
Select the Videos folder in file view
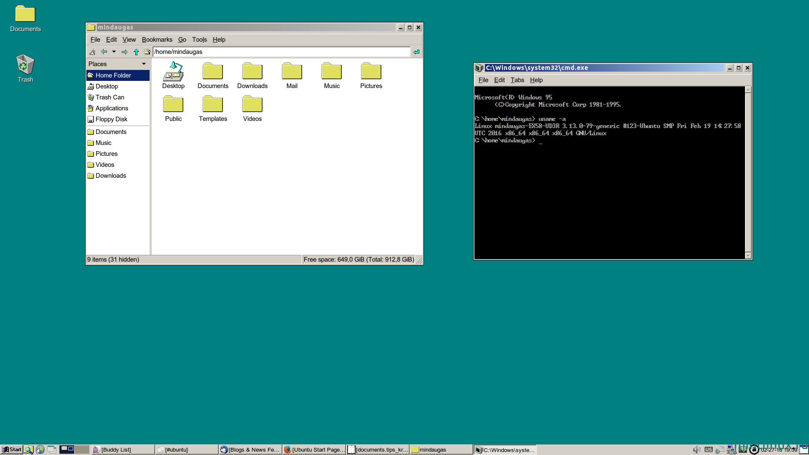[252, 108]
